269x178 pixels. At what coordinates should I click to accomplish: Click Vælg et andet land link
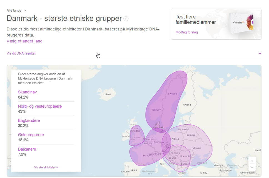point(24,41)
